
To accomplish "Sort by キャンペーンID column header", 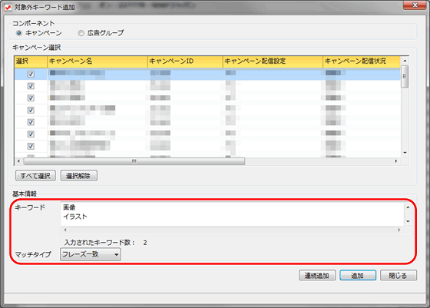I will tap(185, 61).
